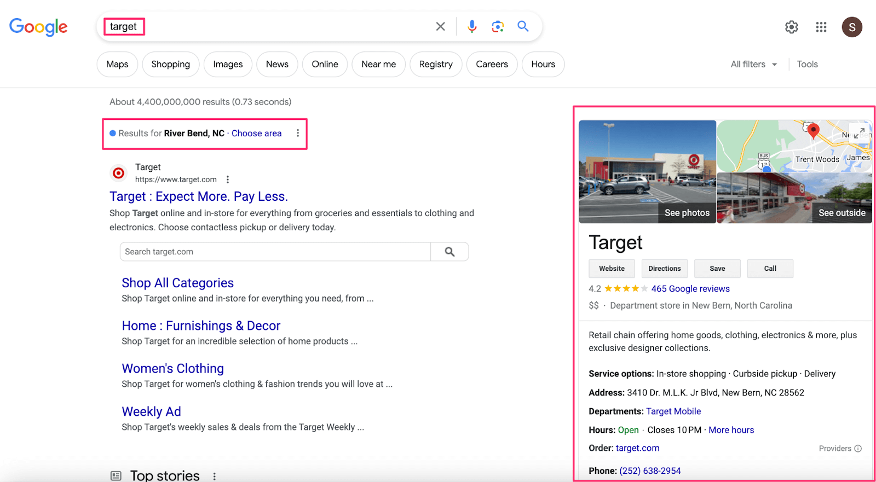Open 465 Google reviews link
Viewport: 876px width, 482px height.
click(x=690, y=288)
